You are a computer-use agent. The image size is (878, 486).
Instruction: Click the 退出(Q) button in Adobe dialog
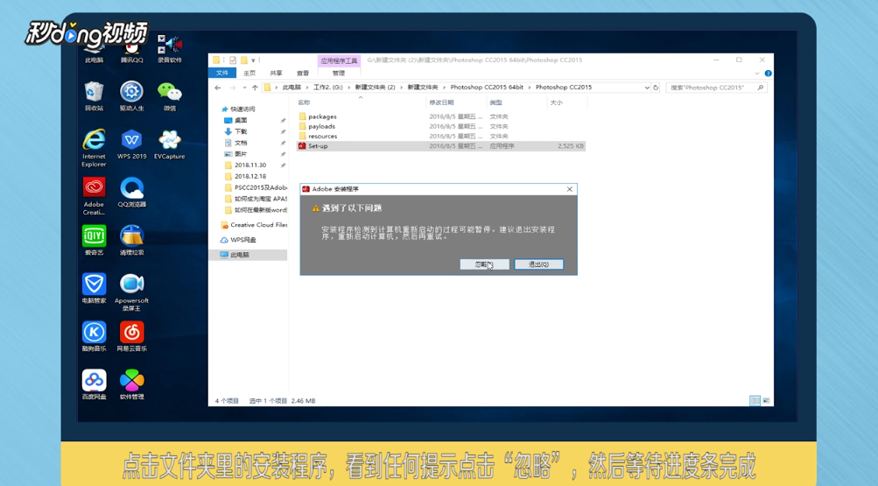(x=538, y=264)
